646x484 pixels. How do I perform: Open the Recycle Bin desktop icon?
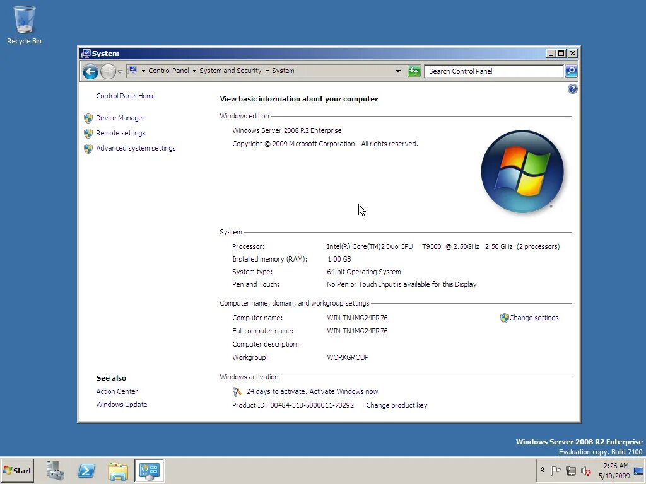point(24,25)
